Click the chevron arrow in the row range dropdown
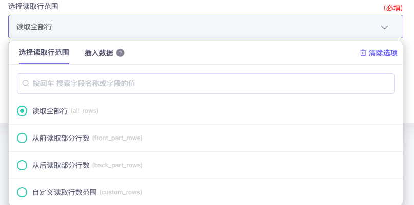 [384, 27]
